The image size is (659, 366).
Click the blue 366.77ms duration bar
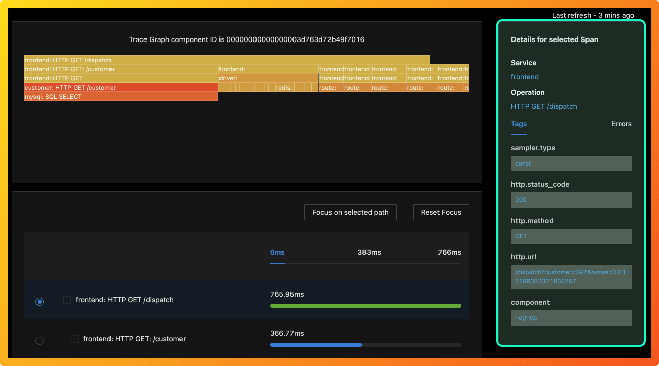tap(316, 345)
